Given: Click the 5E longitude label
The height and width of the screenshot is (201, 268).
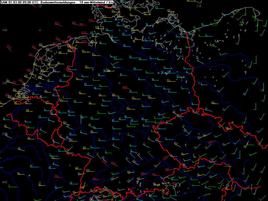Looking at the screenshot, I should tap(40, 5).
